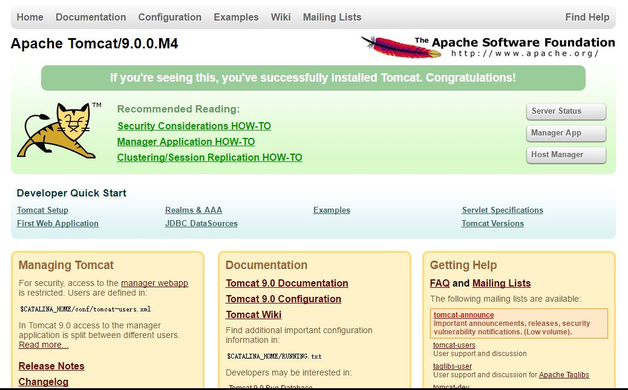The image size is (628, 390).
Task: Open Manager Application HOW-TO link
Action: (186, 141)
